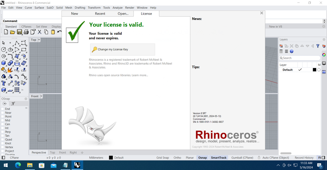Open the Display monitor panel icon

tap(324, 63)
